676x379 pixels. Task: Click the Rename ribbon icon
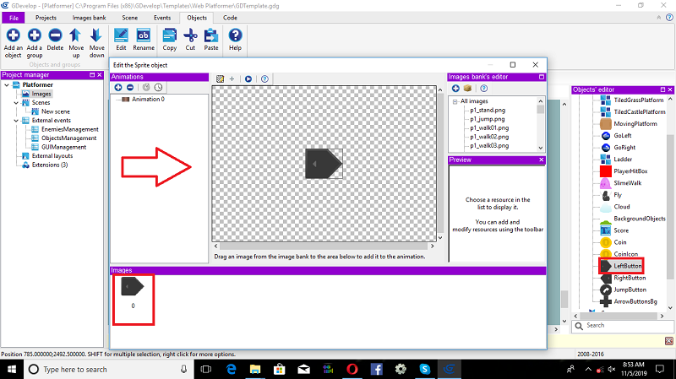144,40
